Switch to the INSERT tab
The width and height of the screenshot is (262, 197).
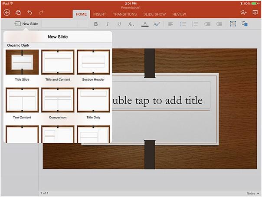click(99, 14)
